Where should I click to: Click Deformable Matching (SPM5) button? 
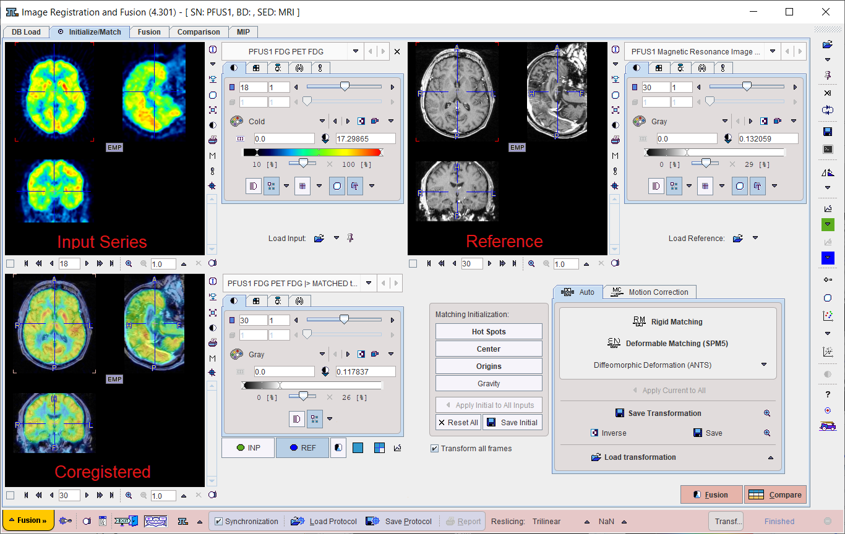(x=667, y=343)
